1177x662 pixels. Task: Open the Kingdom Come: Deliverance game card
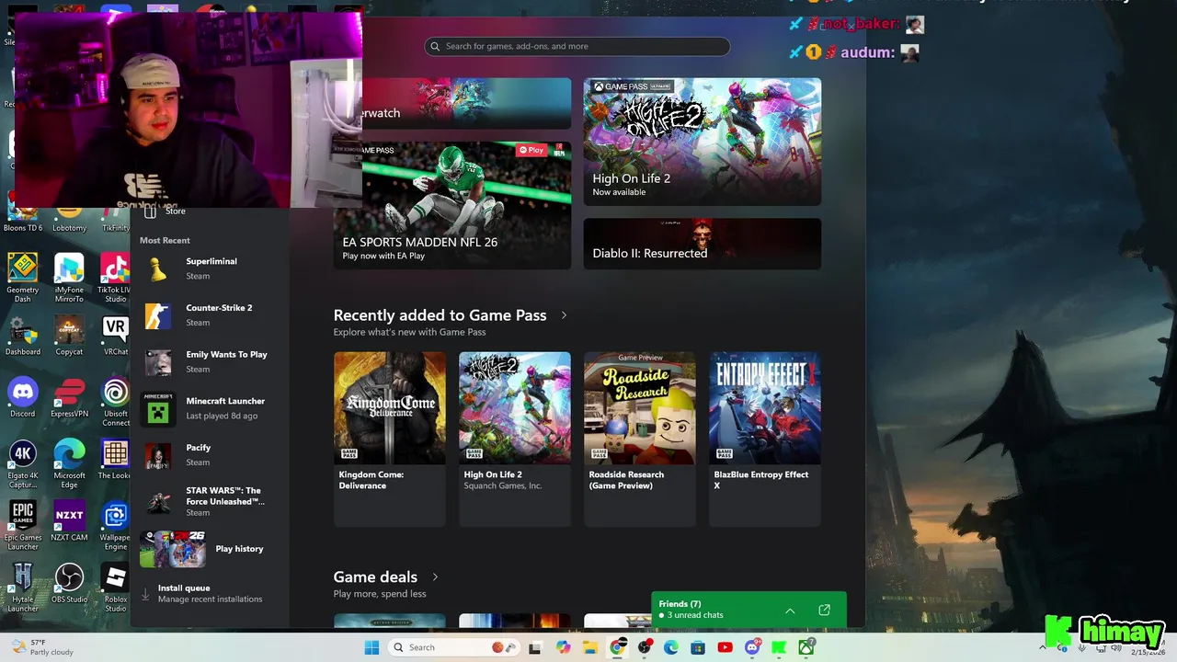click(x=390, y=439)
